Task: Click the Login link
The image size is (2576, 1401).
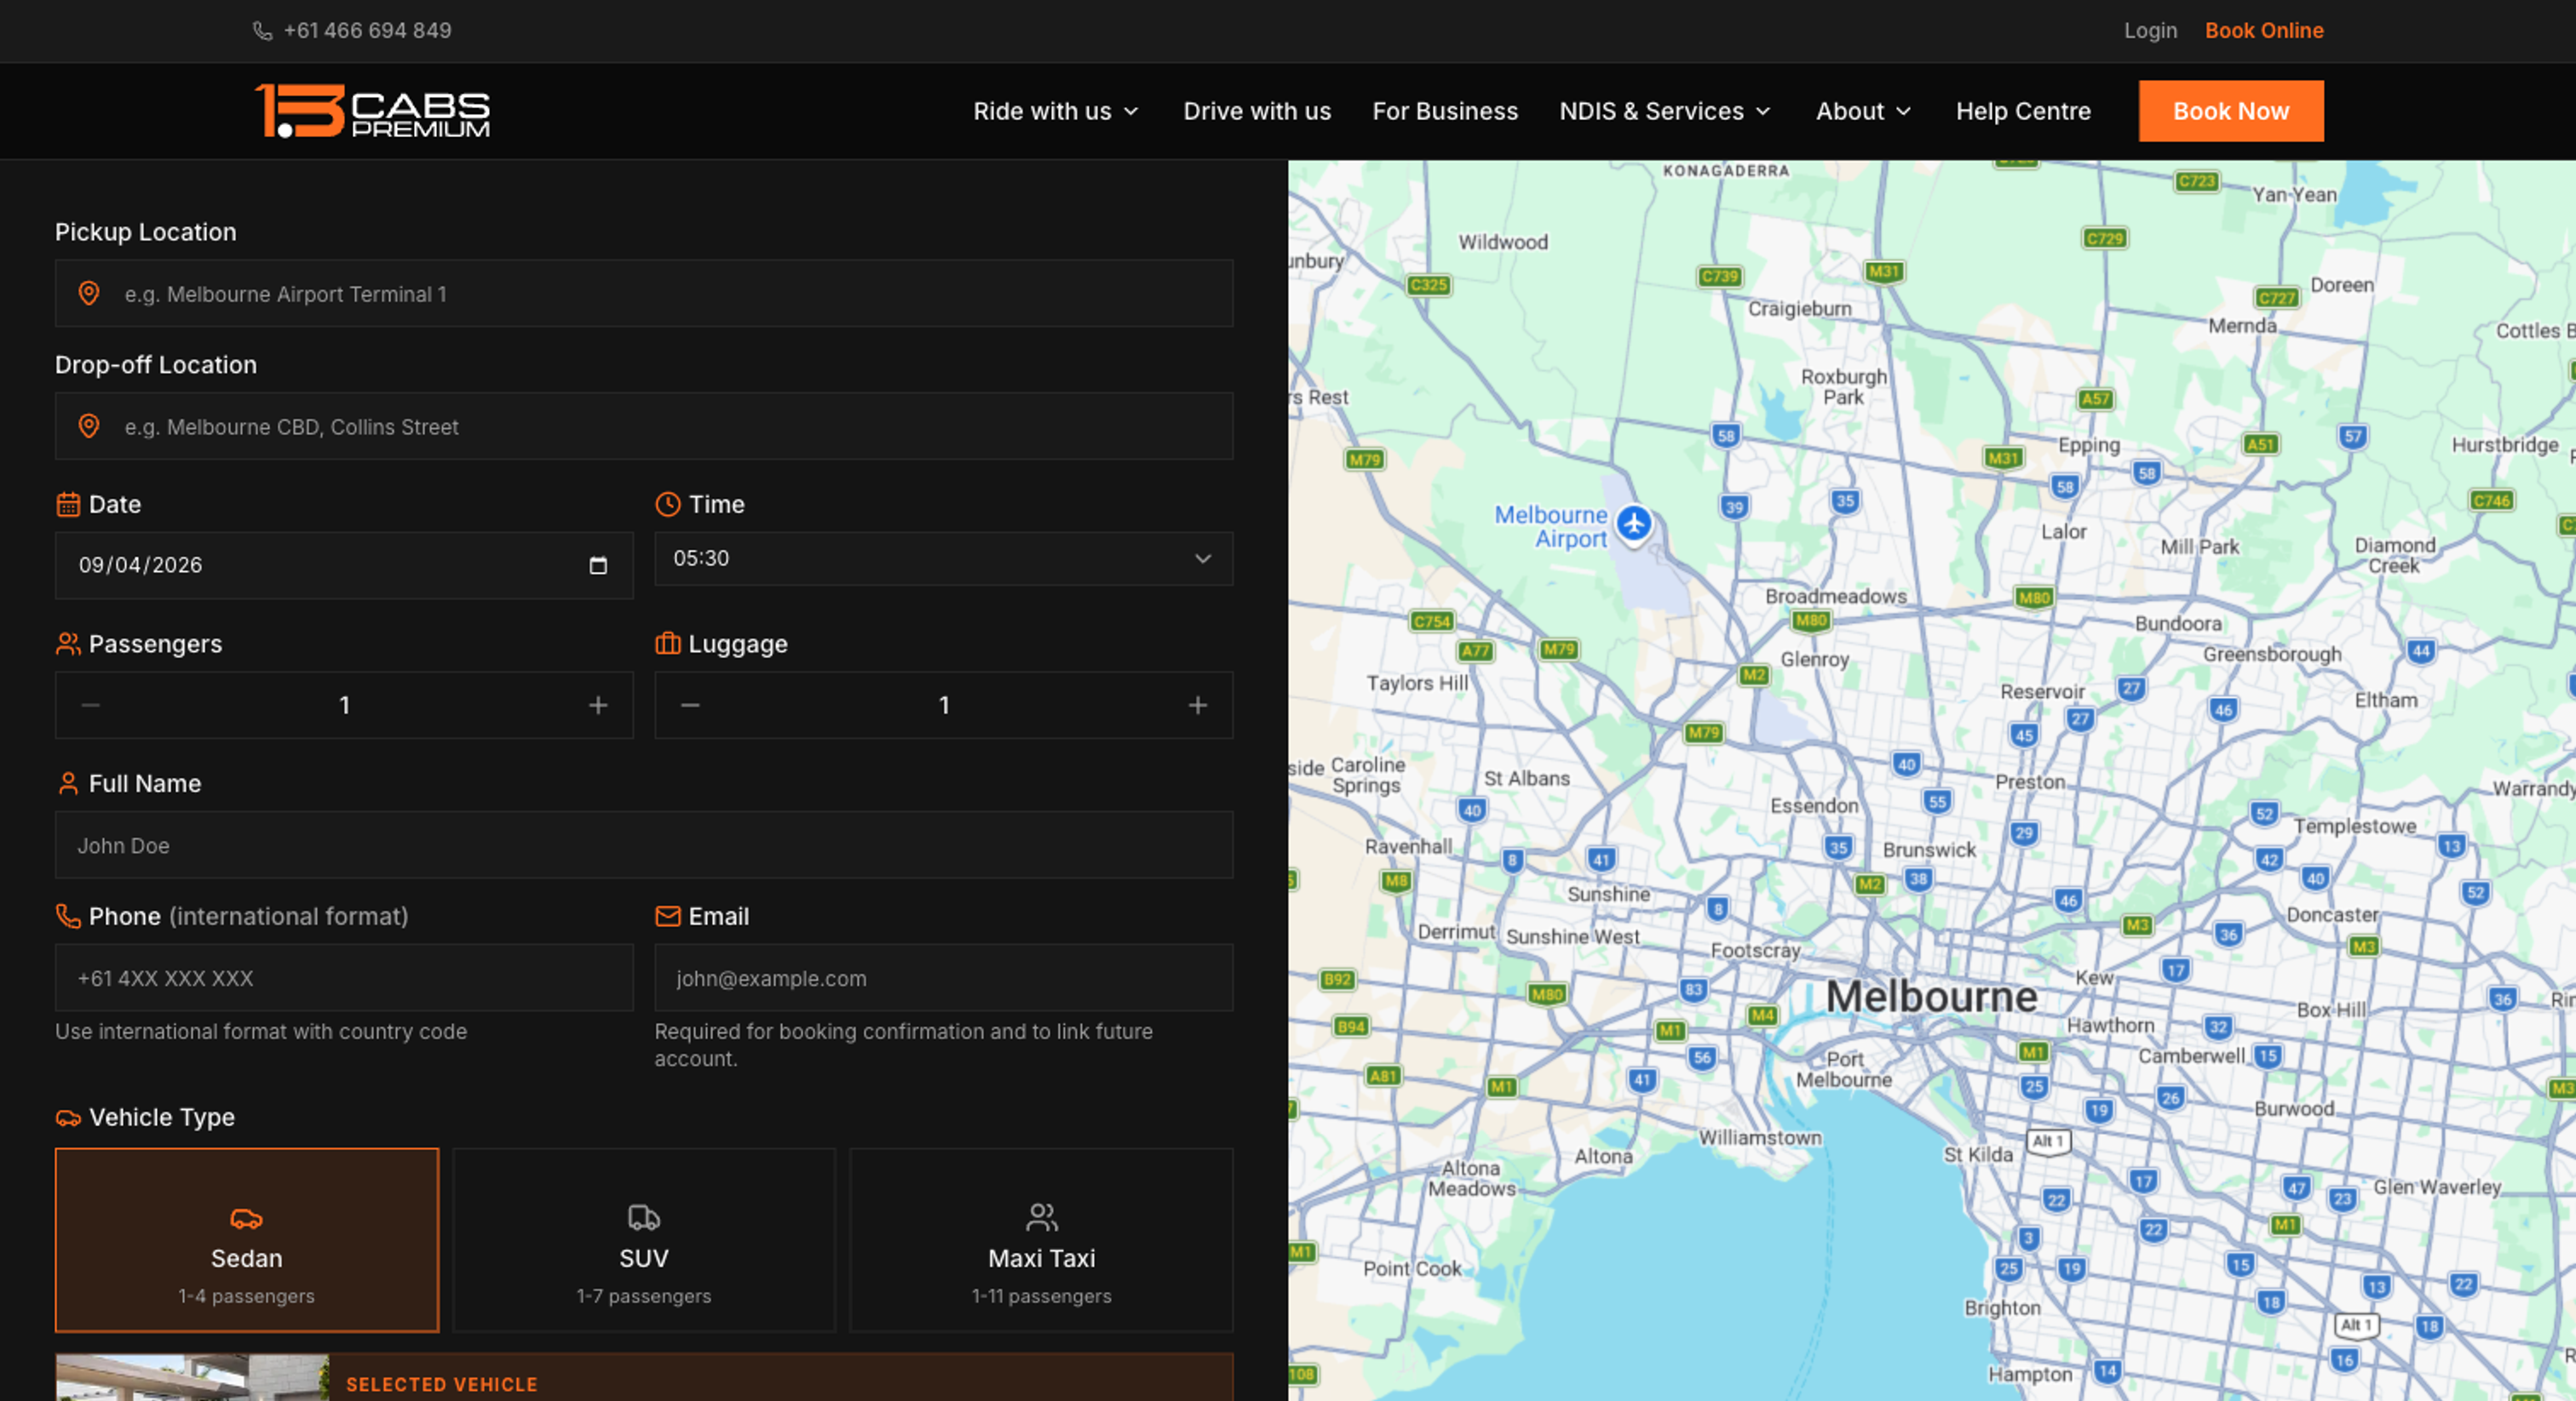Action: (2150, 31)
